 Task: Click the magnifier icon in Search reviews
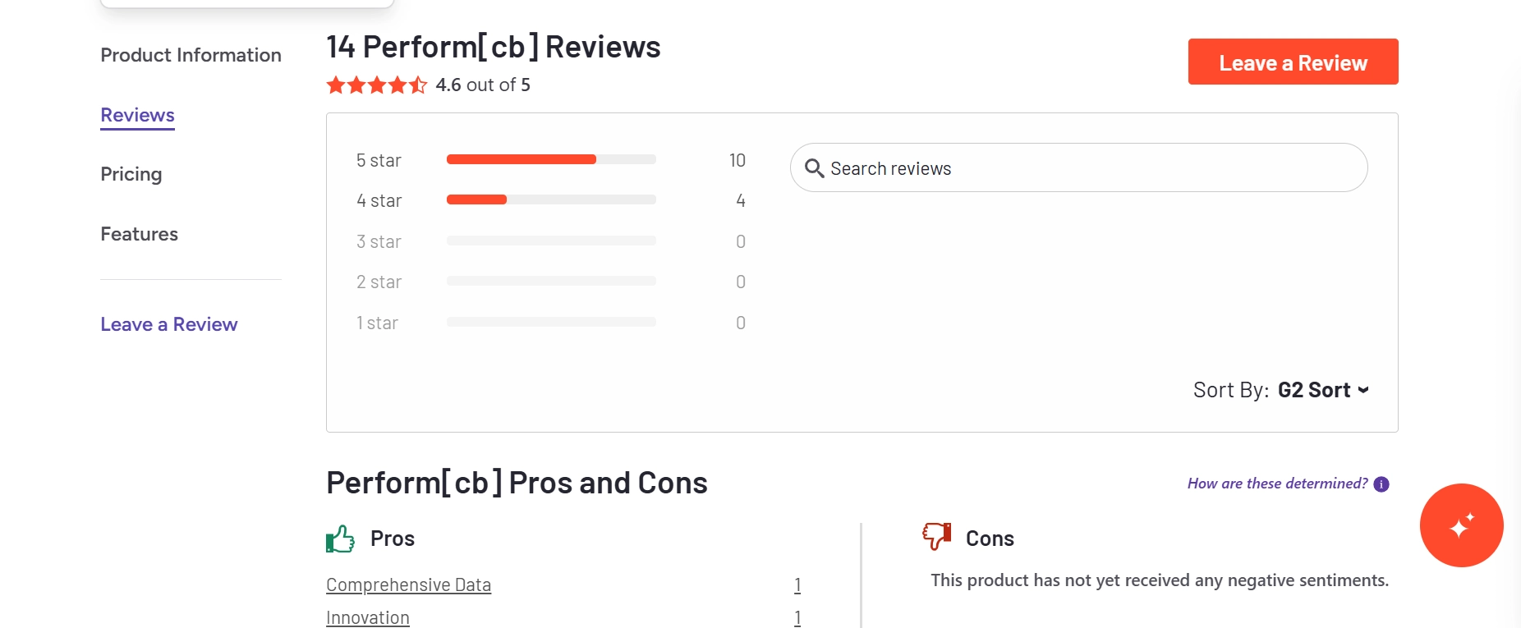click(x=814, y=168)
